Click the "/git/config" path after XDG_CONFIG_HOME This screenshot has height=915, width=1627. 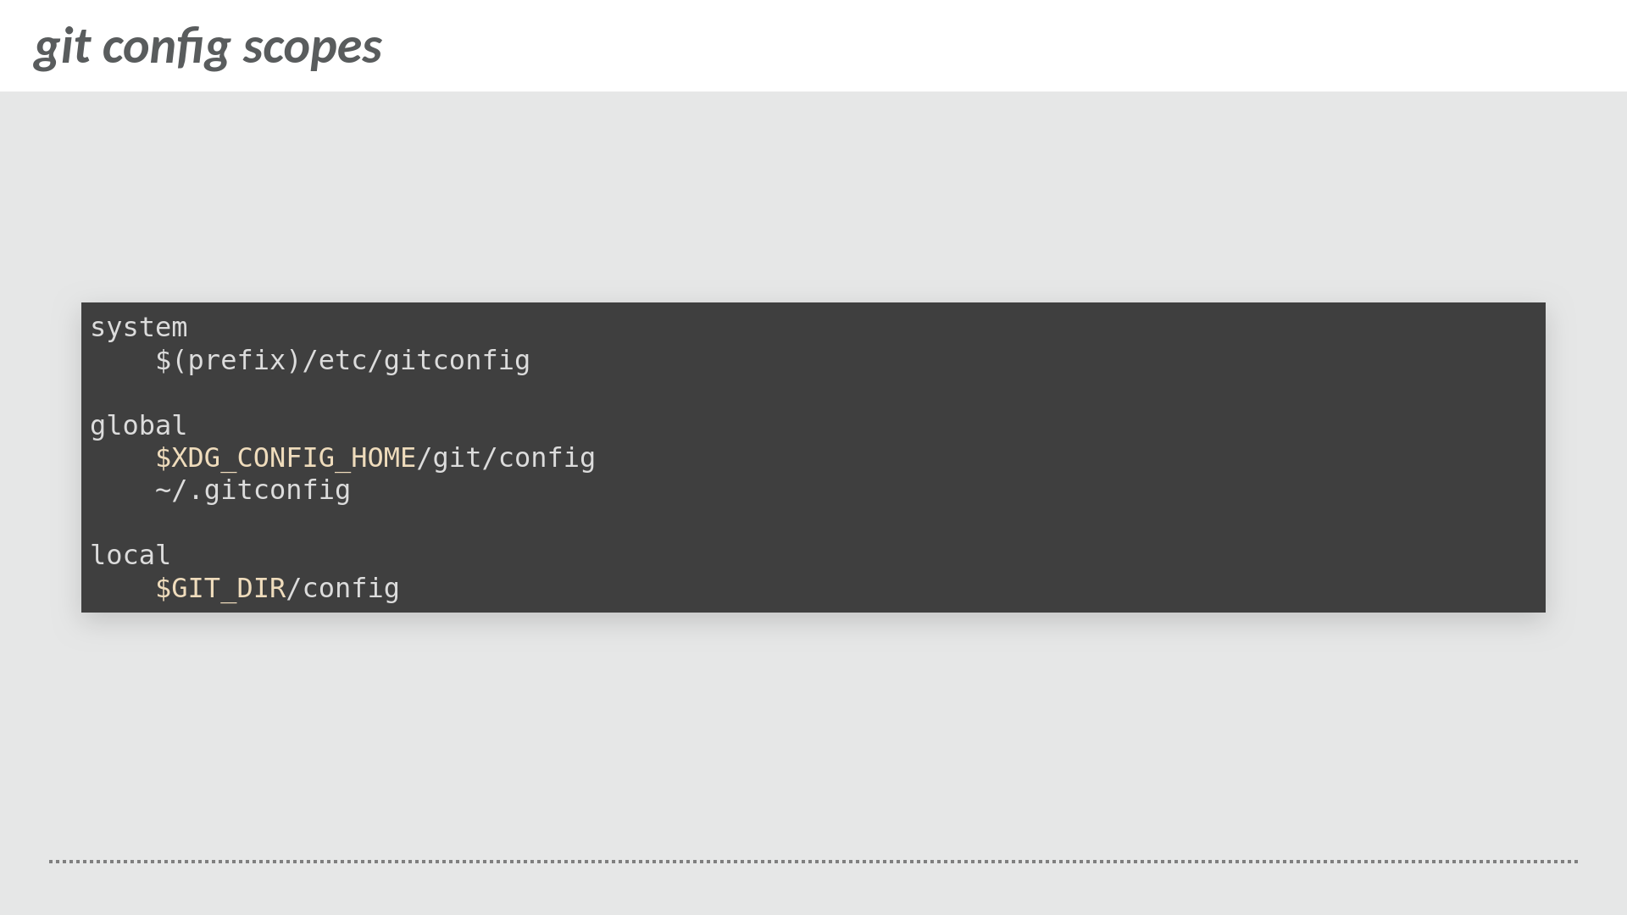pyautogui.click(x=506, y=458)
